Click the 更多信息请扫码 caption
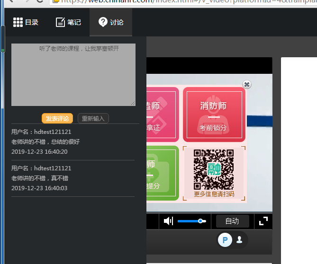The width and height of the screenshot is (317, 264). tap(214, 194)
